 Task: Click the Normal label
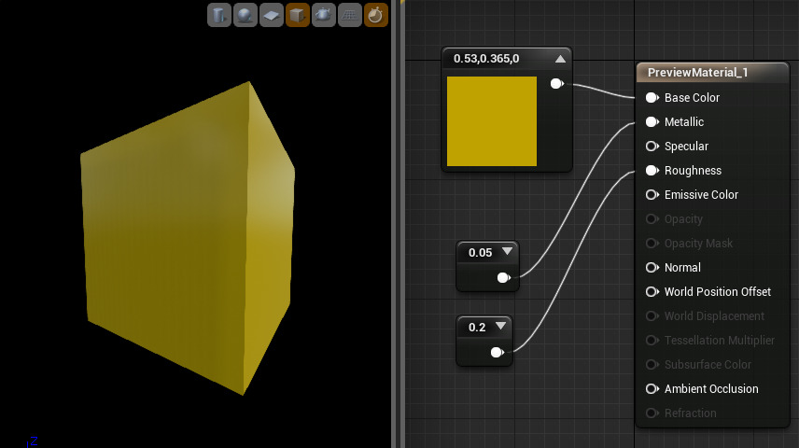(x=682, y=268)
